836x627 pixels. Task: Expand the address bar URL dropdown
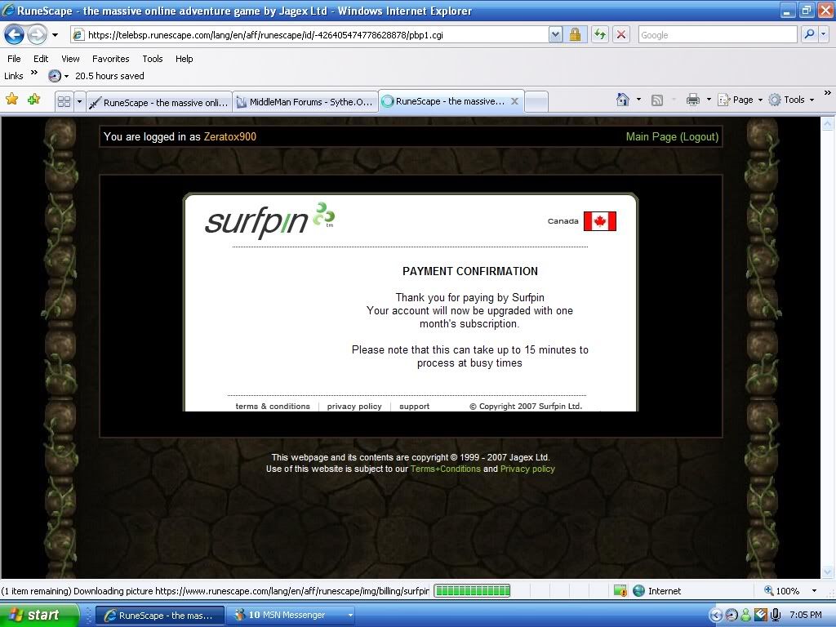tap(555, 35)
